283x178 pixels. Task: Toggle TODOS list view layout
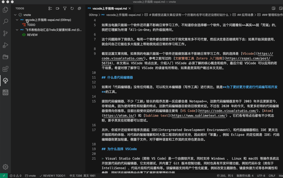click(x=50, y=9)
